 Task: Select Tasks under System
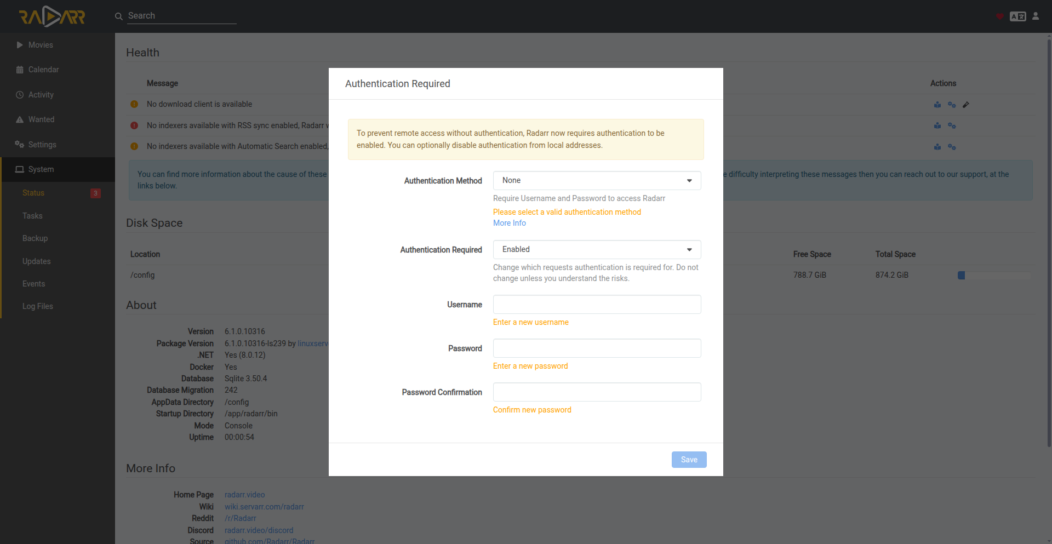(32, 216)
